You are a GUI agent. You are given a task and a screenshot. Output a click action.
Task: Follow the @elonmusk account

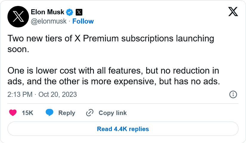(83, 21)
